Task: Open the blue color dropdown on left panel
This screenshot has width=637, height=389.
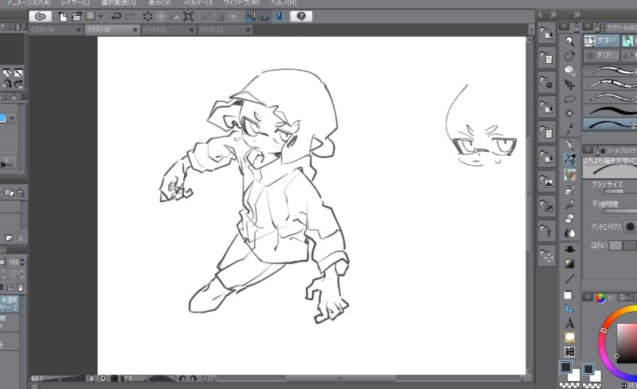Action: [x=12, y=119]
